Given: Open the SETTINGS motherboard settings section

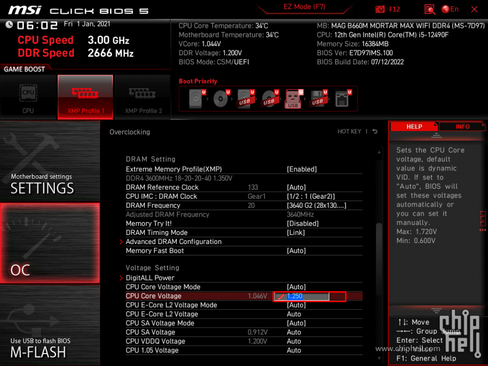Looking at the screenshot, I should (x=50, y=161).
